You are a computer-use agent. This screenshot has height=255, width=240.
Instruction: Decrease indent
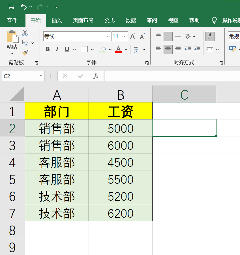187,49
